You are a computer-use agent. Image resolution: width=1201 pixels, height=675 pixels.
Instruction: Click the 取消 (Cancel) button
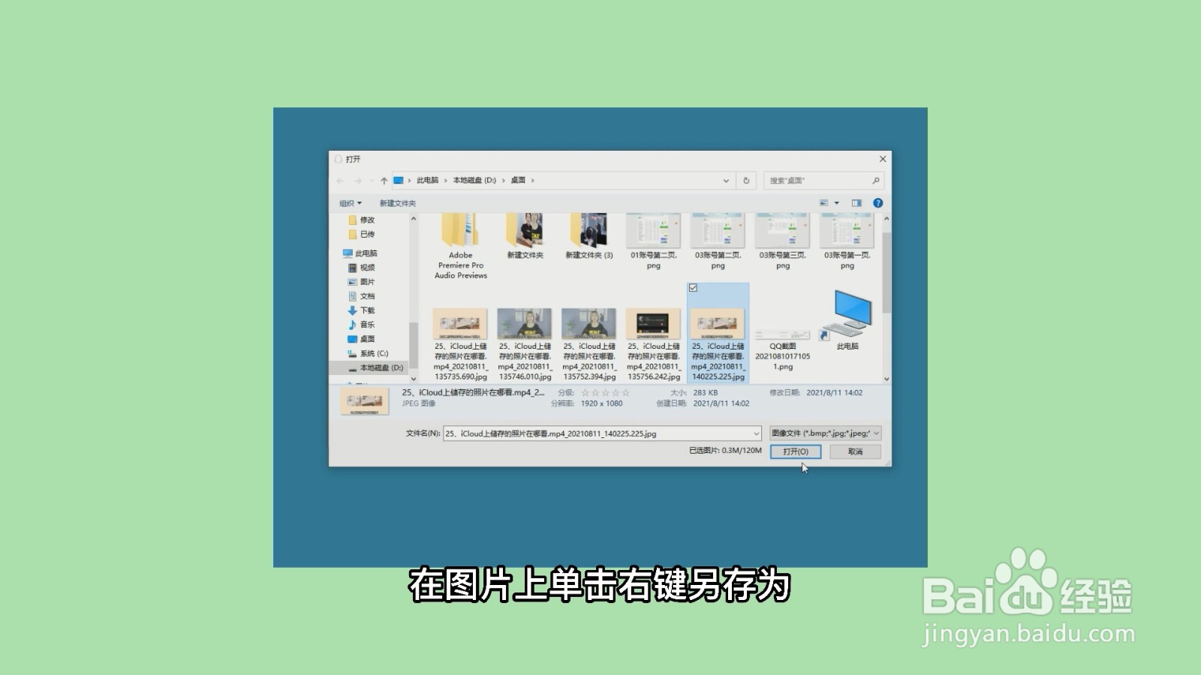pyautogui.click(x=855, y=451)
